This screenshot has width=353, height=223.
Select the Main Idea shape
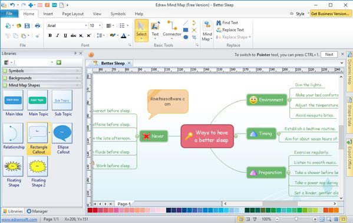coord(14,104)
